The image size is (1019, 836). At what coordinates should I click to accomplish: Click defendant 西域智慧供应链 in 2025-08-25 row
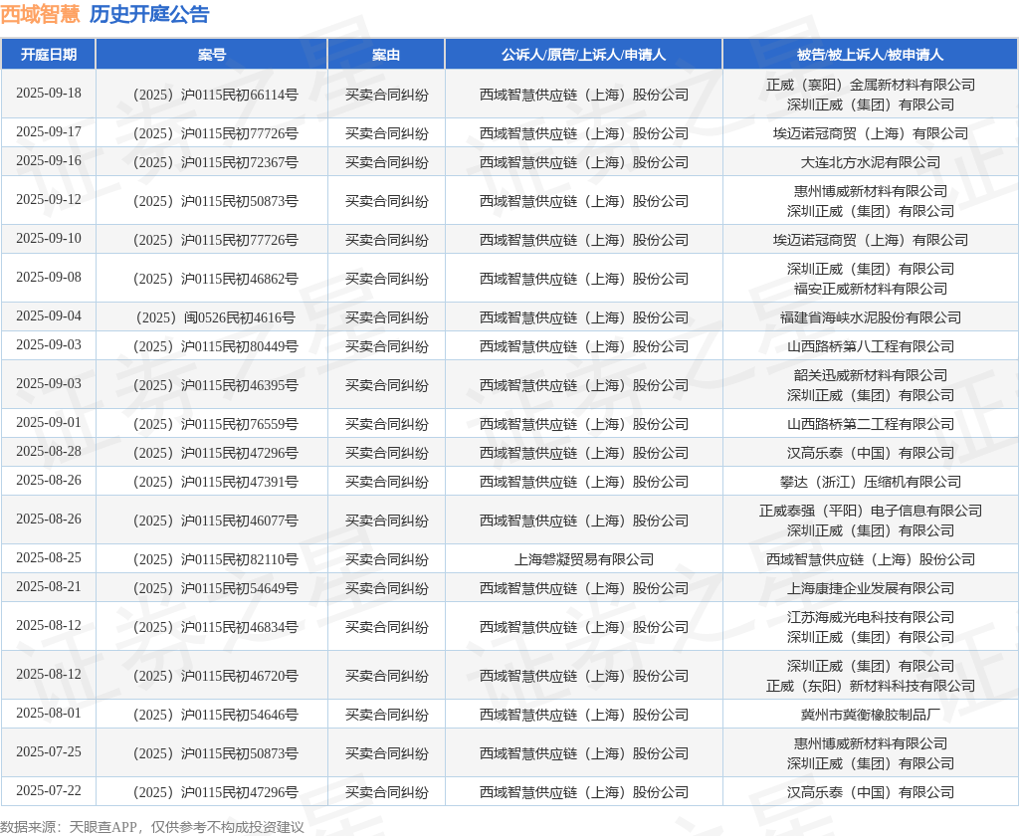(870, 559)
